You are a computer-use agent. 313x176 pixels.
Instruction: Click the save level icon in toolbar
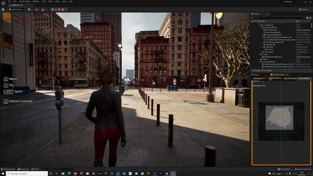coord(3,9)
